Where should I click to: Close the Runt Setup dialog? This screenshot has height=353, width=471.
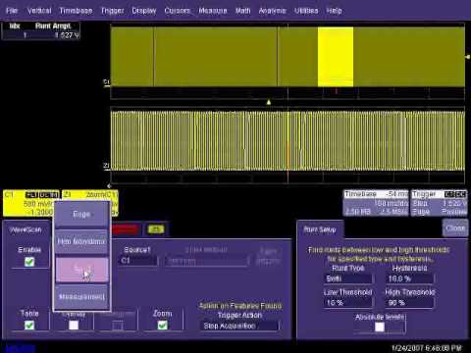coord(455,227)
